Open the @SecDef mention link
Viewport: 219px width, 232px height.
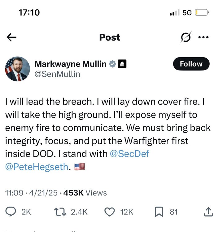(x=130, y=153)
